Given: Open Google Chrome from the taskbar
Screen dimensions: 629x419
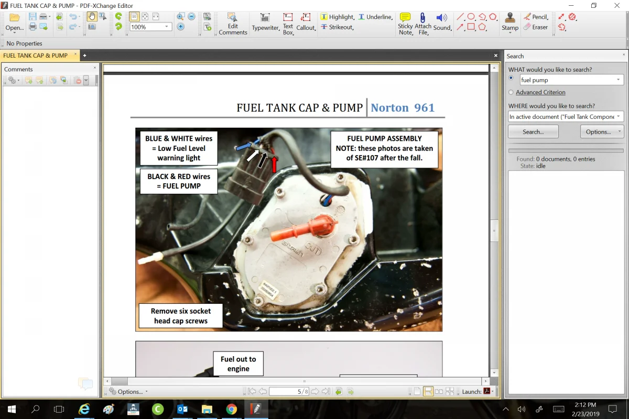Looking at the screenshot, I should click(x=232, y=409).
